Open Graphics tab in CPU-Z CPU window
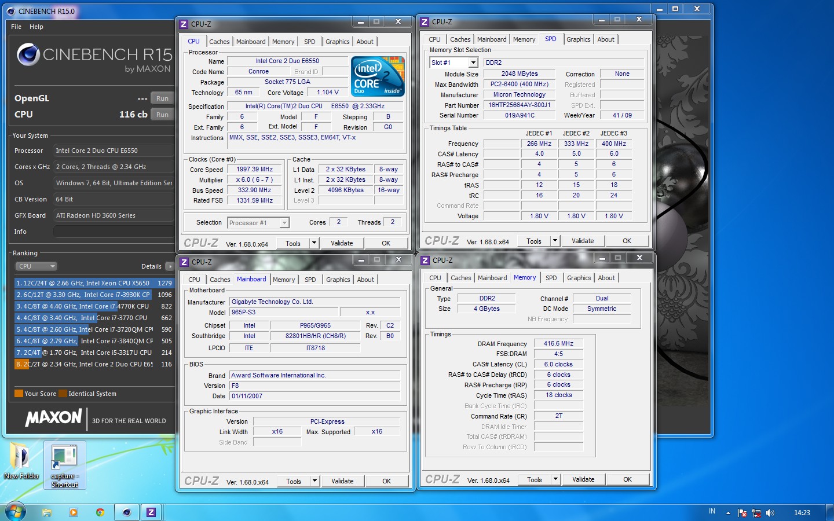The image size is (834, 521). (337, 42)
